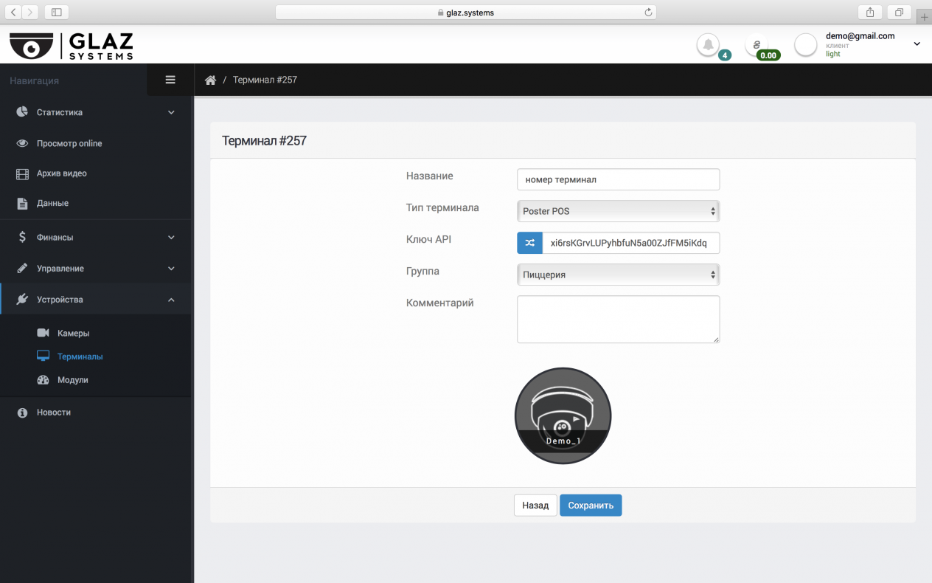932x583 pixels.
Task: Click the notification bell icon
Action: [x=708, y=45]
